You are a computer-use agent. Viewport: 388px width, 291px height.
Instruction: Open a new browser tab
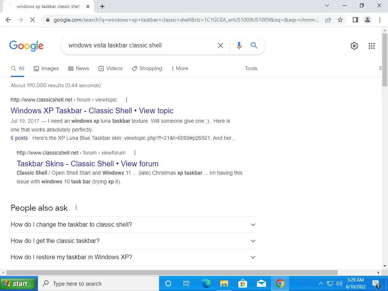point(102,7)
